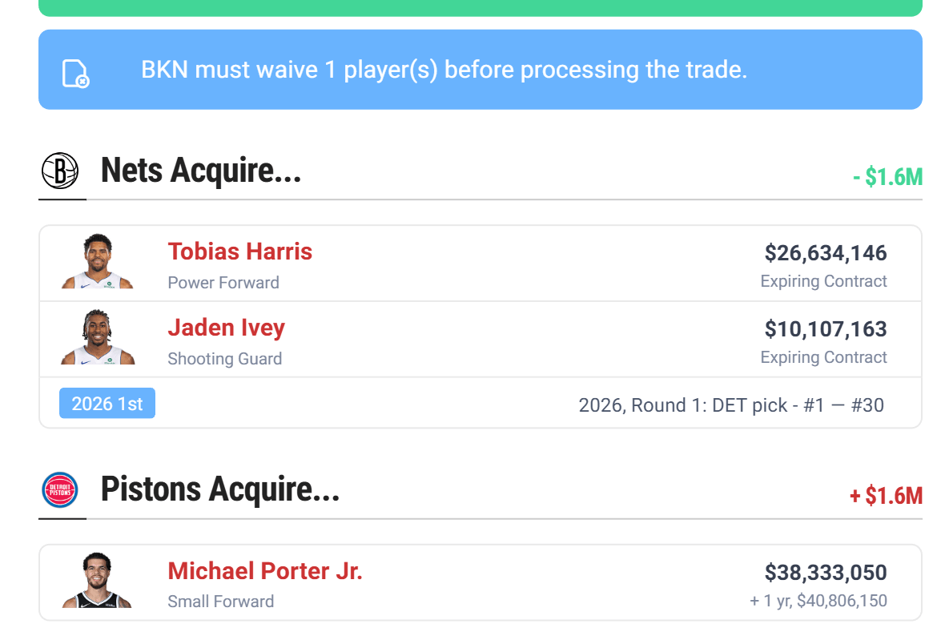The height and width of the screenshot is (628, 945).
Task: Click Jaden Ivey's headshot photo
Action: (x=98, y=338)
